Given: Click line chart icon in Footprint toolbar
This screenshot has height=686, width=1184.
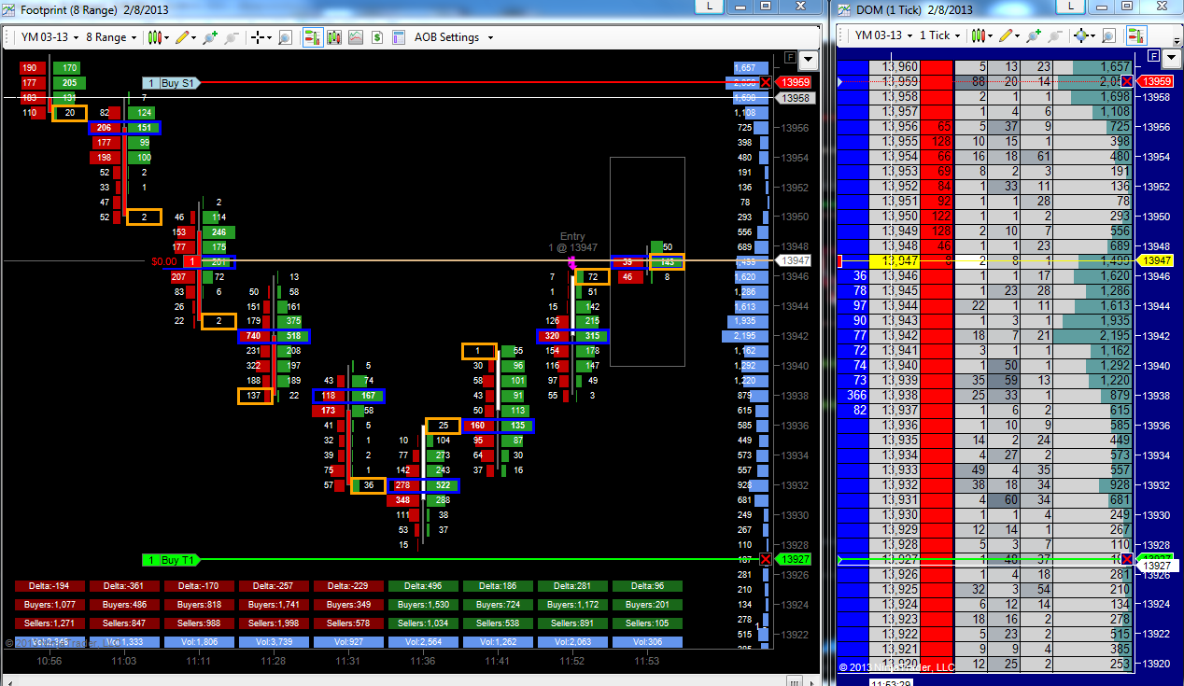Looking at the screenshot, I should (x=356, y=37).
